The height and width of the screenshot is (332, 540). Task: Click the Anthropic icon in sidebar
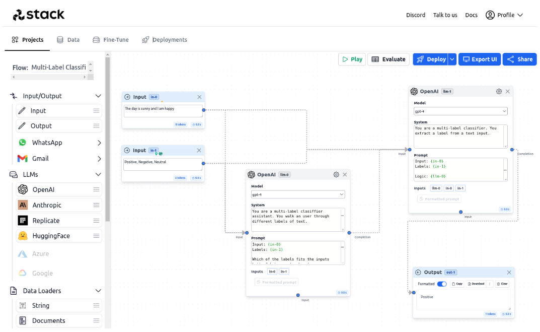[x=23, y=205]
